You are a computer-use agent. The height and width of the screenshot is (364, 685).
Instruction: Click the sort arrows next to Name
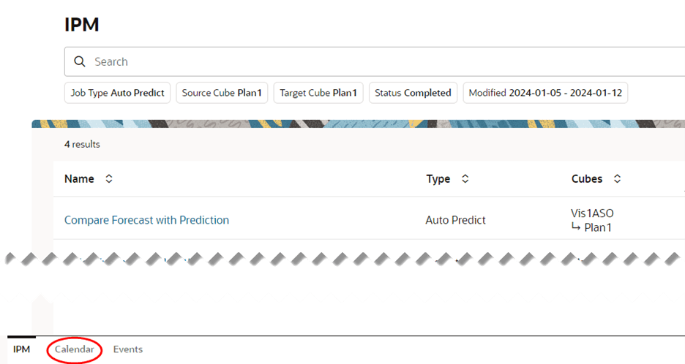pyautogui.click(x=109, y=179)
